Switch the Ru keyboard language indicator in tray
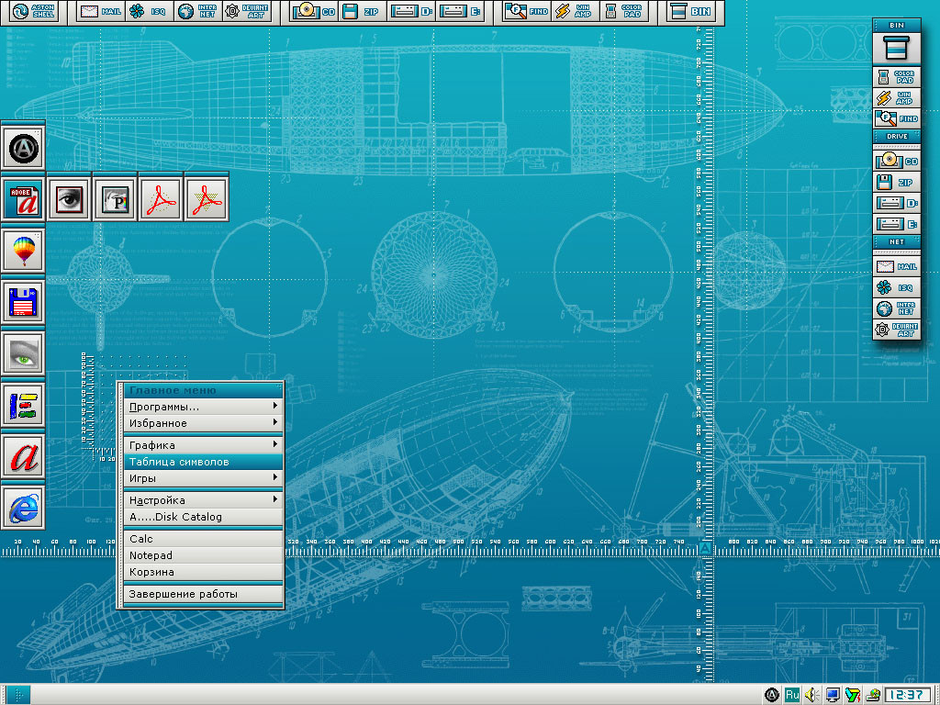This screenshot has width=940, height=705. [791, 694]
